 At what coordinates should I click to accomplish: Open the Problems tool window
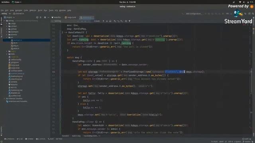[x=10, y=139]
